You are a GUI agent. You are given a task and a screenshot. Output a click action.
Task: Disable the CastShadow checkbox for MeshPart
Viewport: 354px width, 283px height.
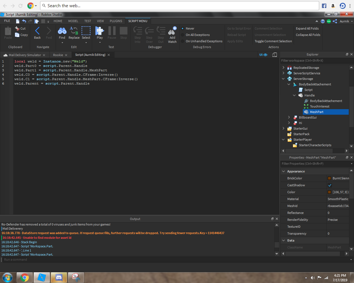coord(329,185)
